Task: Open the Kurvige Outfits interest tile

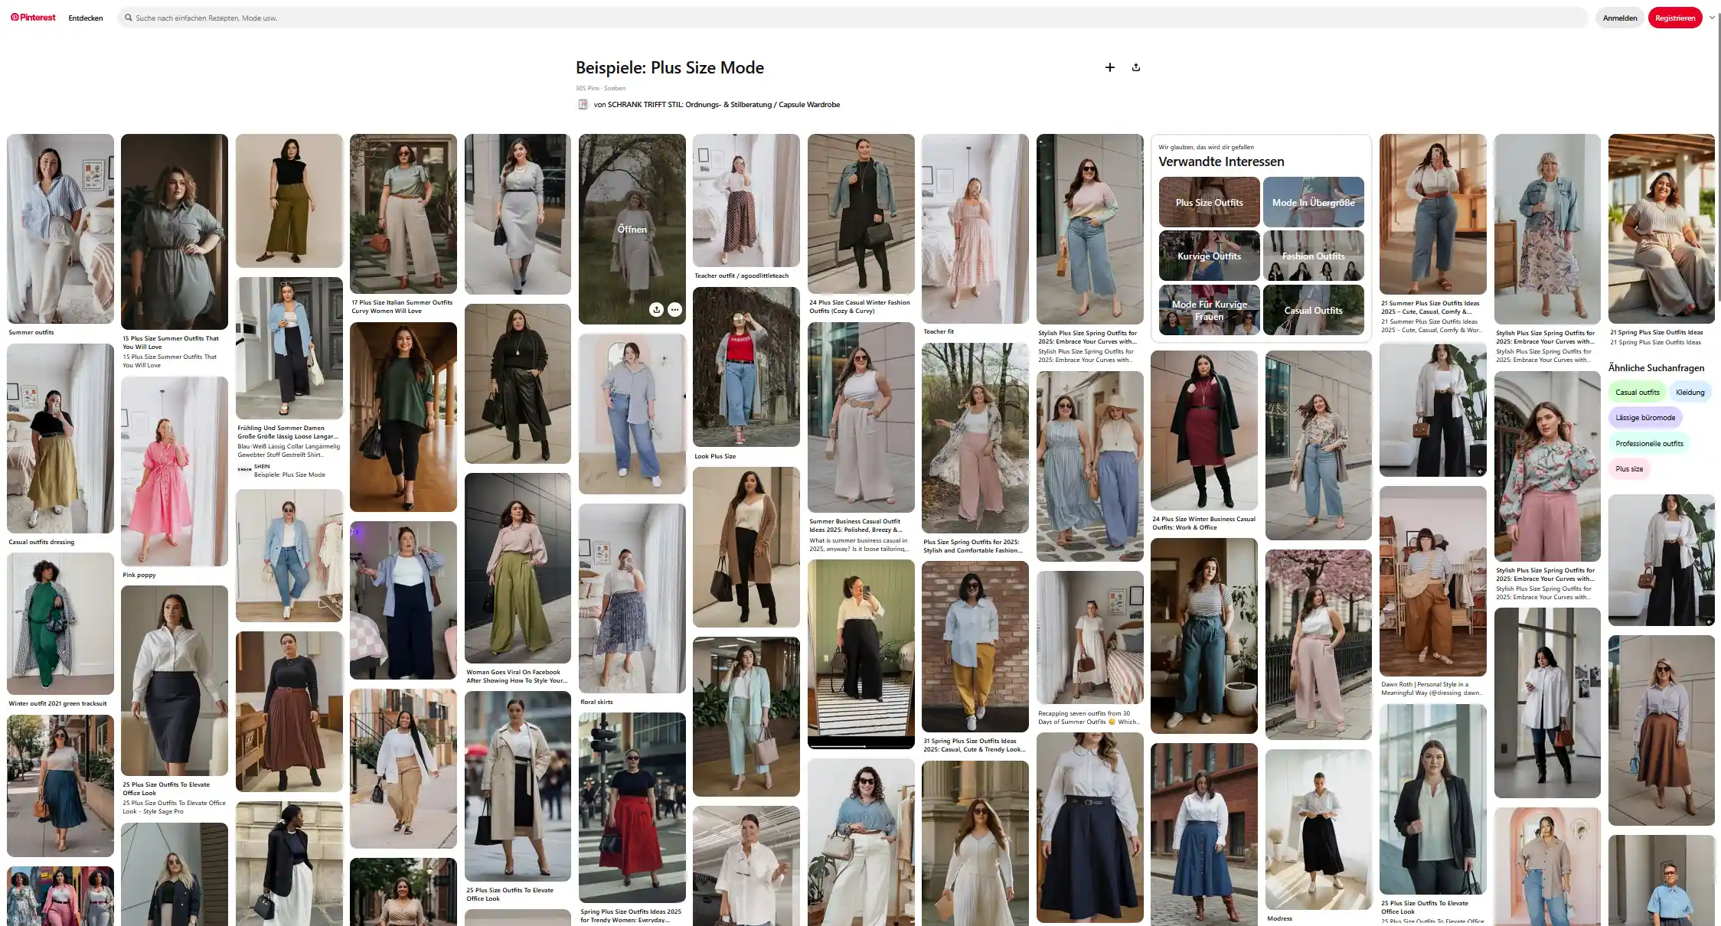Action: pos(1208,256)
